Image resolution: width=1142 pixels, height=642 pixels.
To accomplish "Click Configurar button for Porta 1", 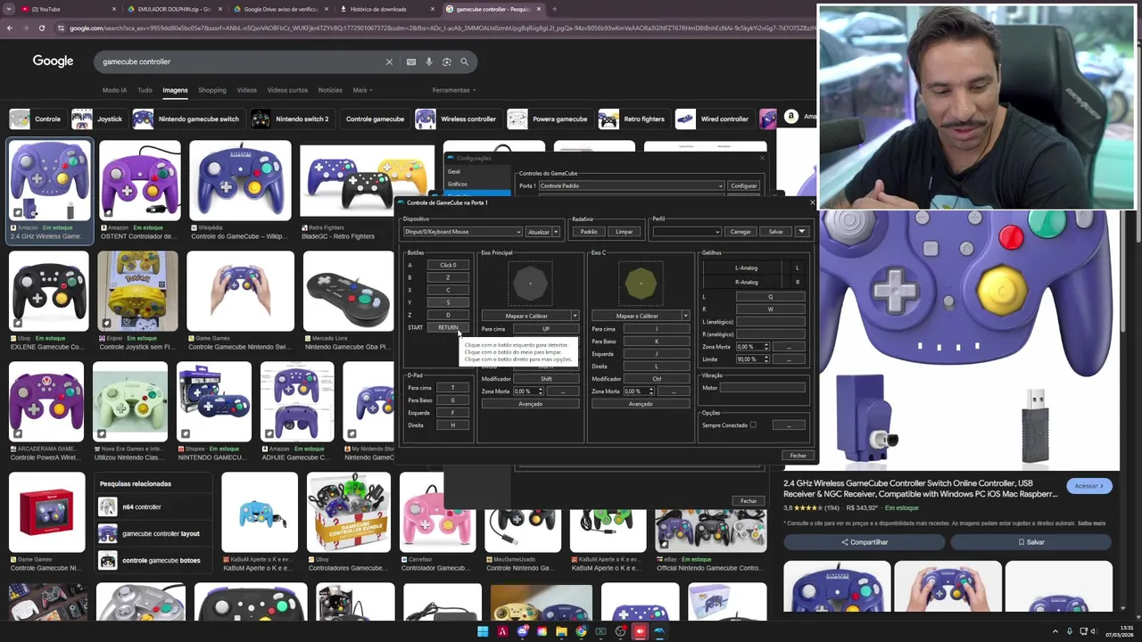I will (x=743, y=185).
